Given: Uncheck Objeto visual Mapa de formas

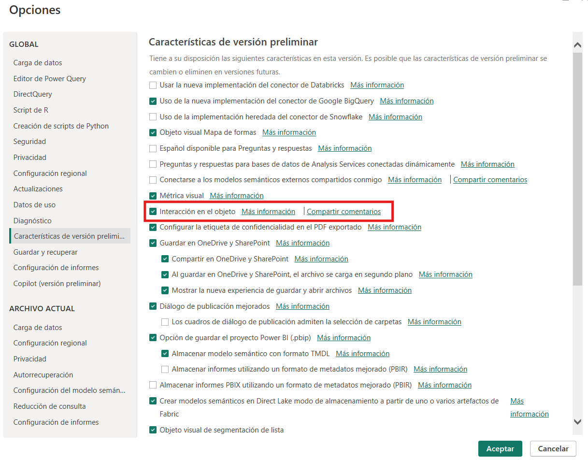Looking at the screenshot, I should point(153,132).
